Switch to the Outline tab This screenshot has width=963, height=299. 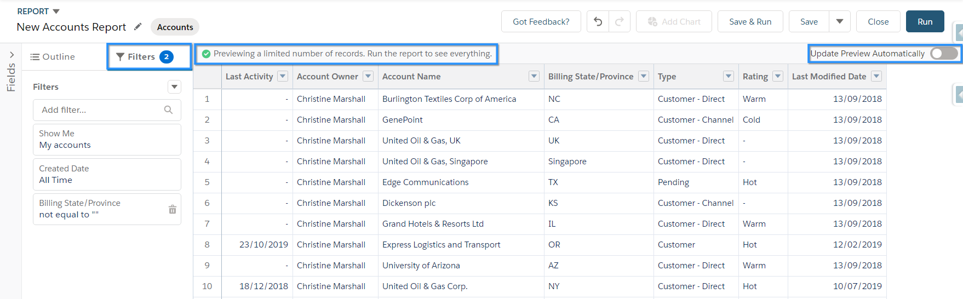click(53, 57)
